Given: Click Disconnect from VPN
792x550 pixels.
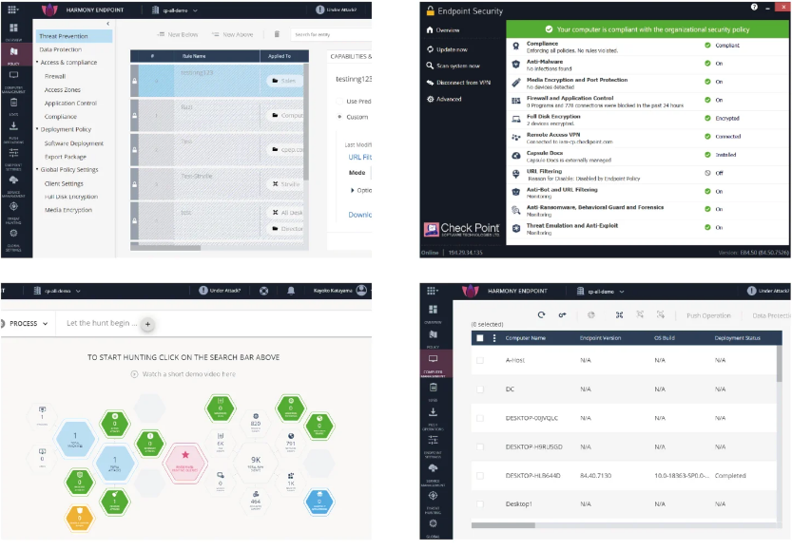Looking at the screenshot, I should 458,83.
